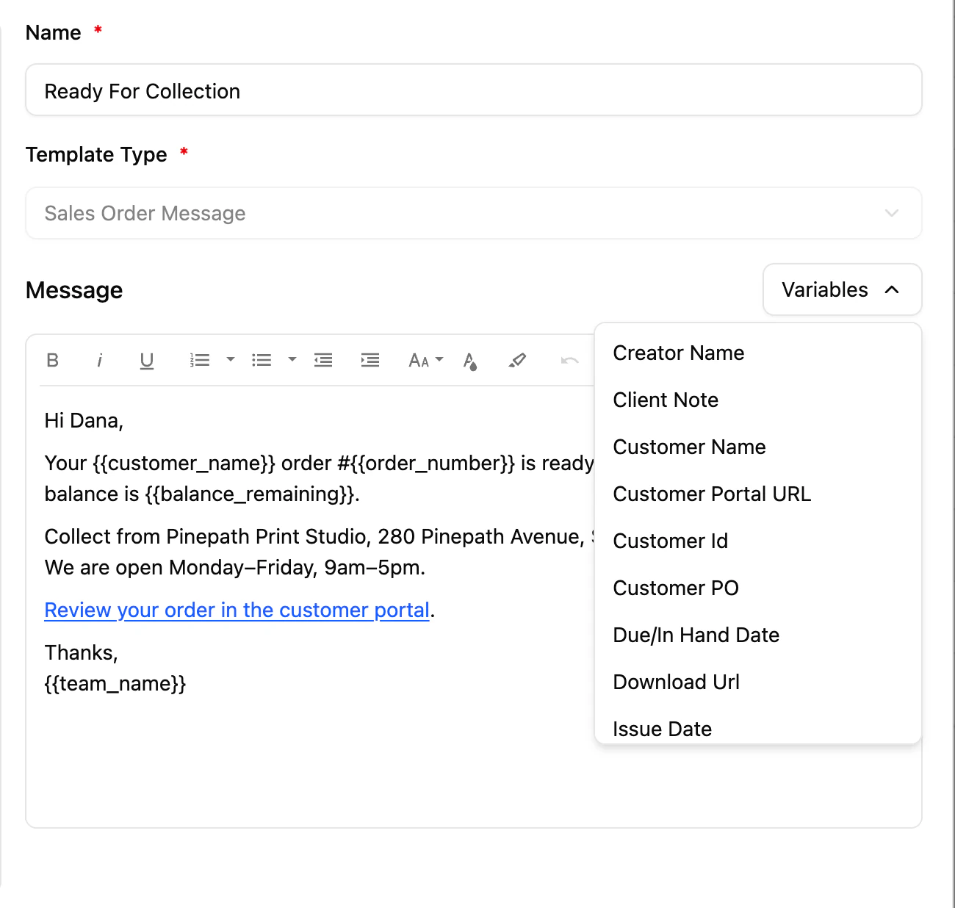
Task: Undo the last edit
Action: (x=569, y=360)
